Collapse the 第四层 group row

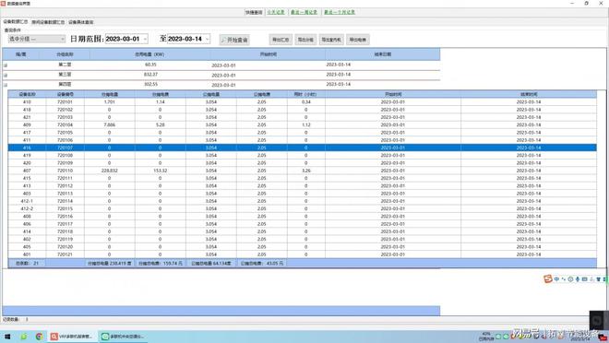pyautogui.click(x=6, y=85)
